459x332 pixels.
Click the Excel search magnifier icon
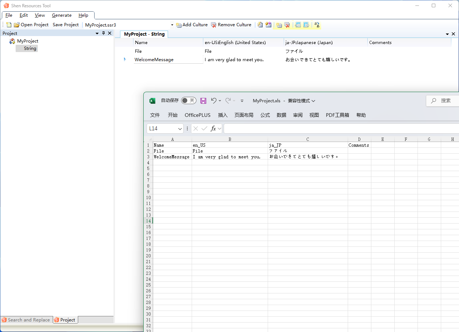(x=434, y=101)
